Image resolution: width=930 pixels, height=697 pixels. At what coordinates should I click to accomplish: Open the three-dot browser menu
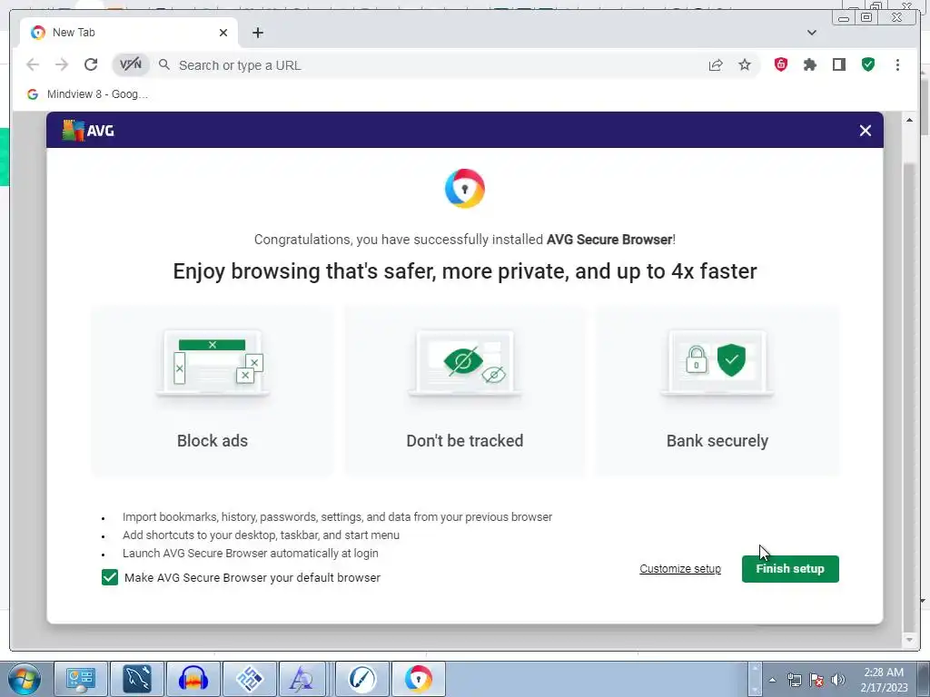pos(897,64)
